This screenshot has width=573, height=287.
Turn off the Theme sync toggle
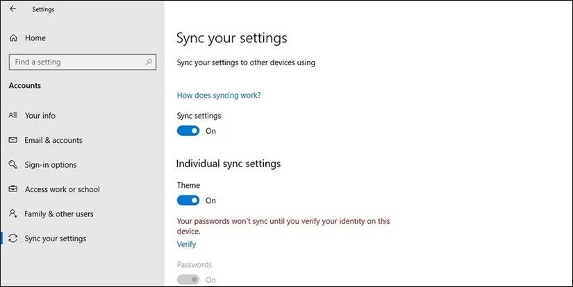(188, 200)
